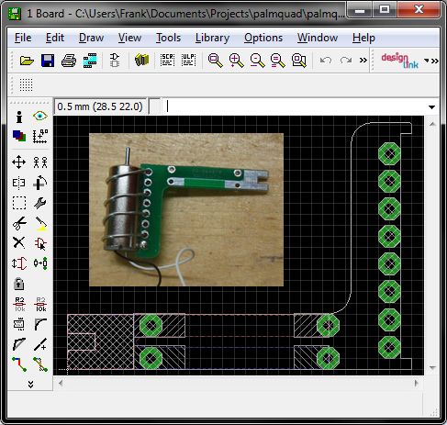Click the Lock tool padlock icon
Image resolution: width=447 pixels, height=425 pixels.
tap(19, 284)
